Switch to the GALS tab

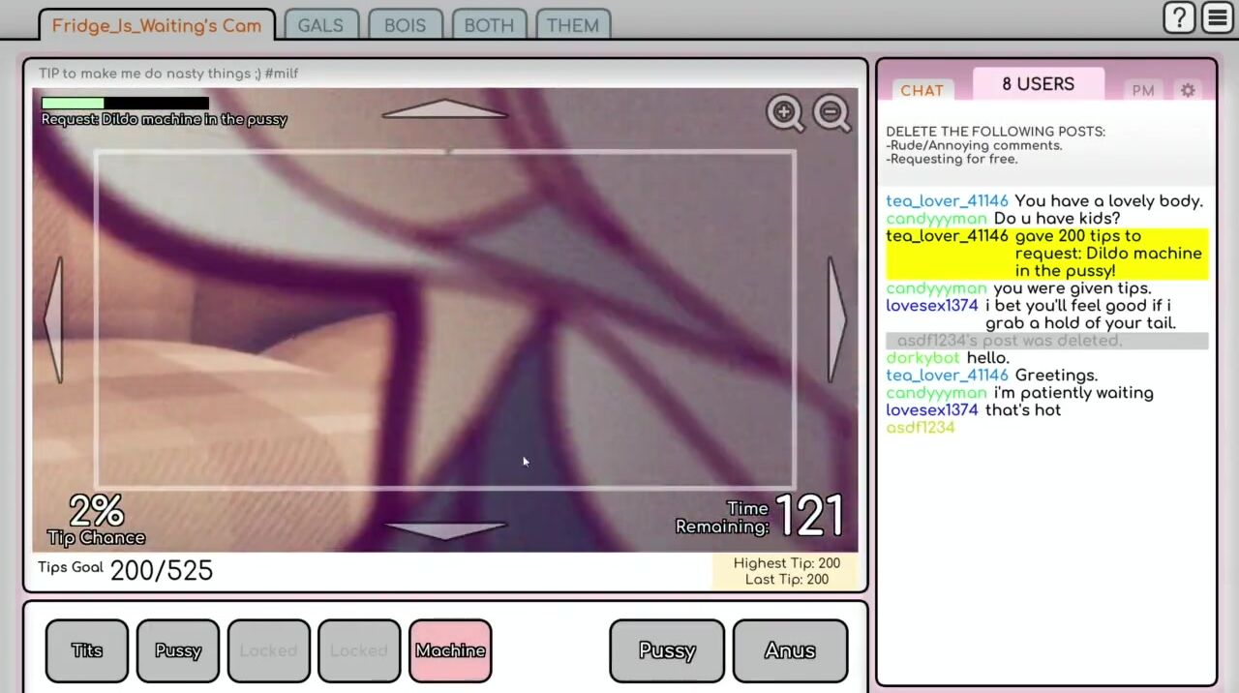pos(320,25)
